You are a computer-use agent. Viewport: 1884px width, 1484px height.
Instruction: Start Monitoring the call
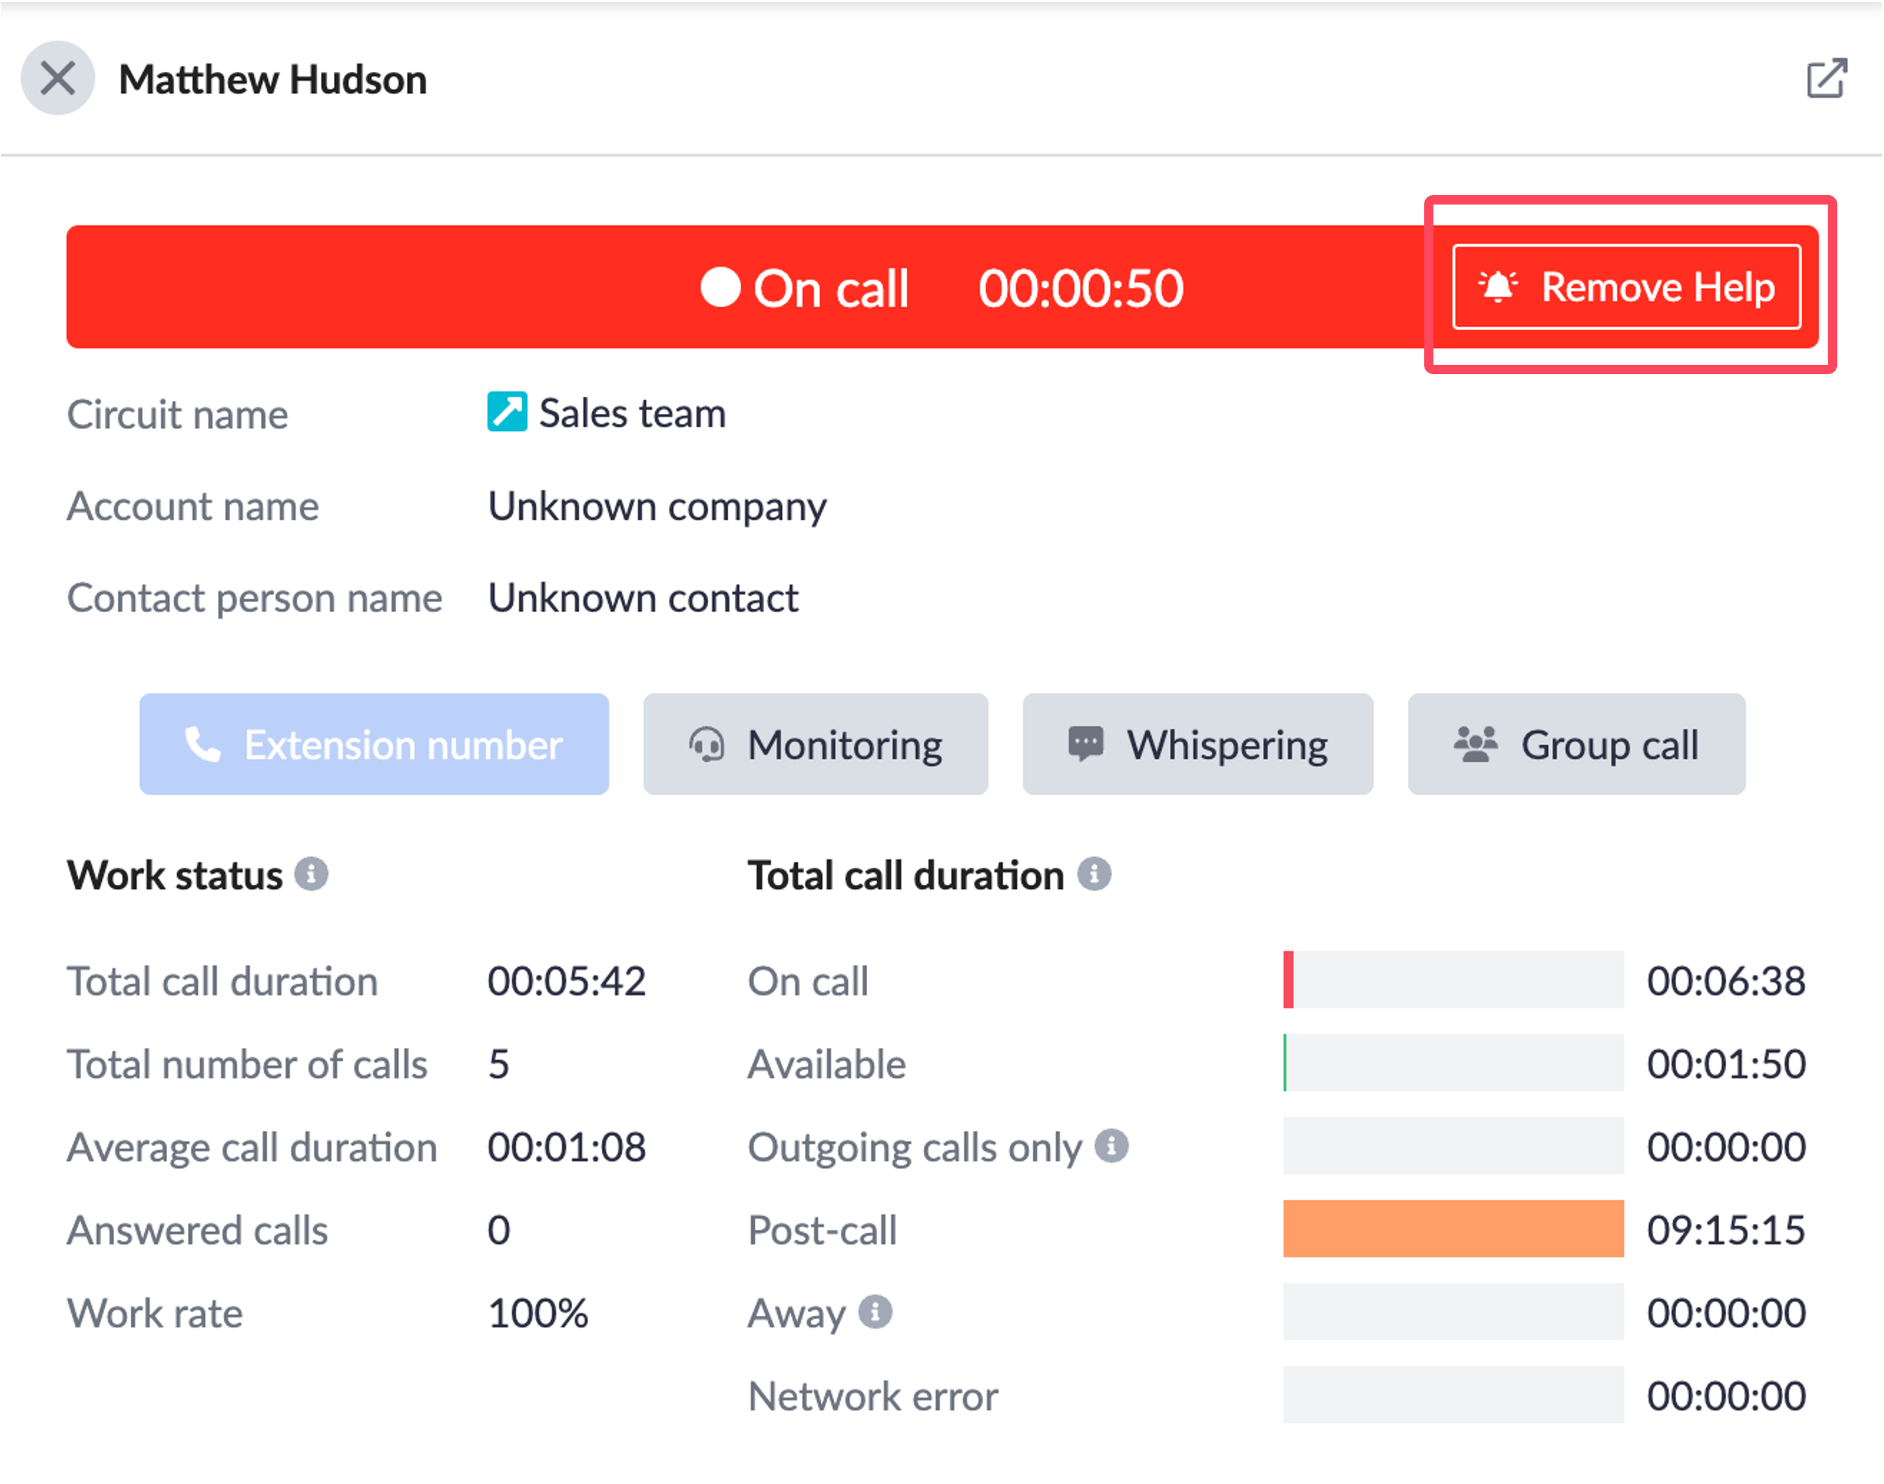[815, 744]
